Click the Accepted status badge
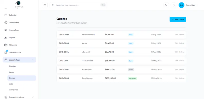The height and width of the screenshot is (99, 204). tap(132, 78)
